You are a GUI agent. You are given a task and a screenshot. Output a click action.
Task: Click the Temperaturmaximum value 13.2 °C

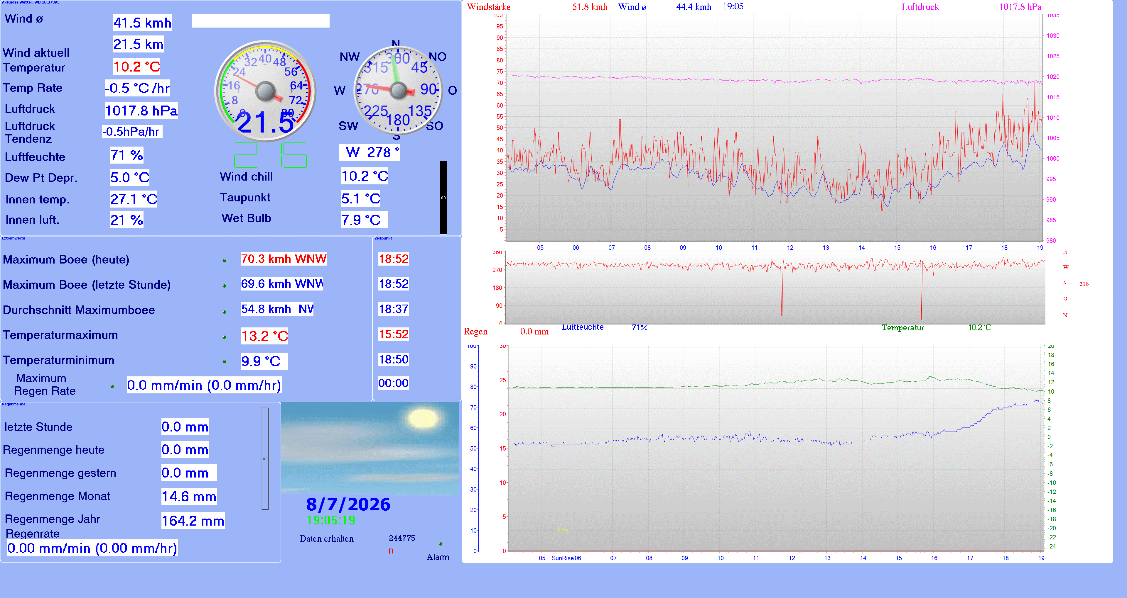tap(265, 336)
